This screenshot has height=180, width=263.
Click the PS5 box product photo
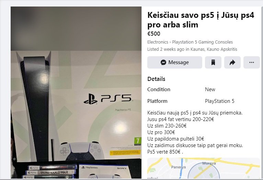pyautogui.click(x=76, y=93)
